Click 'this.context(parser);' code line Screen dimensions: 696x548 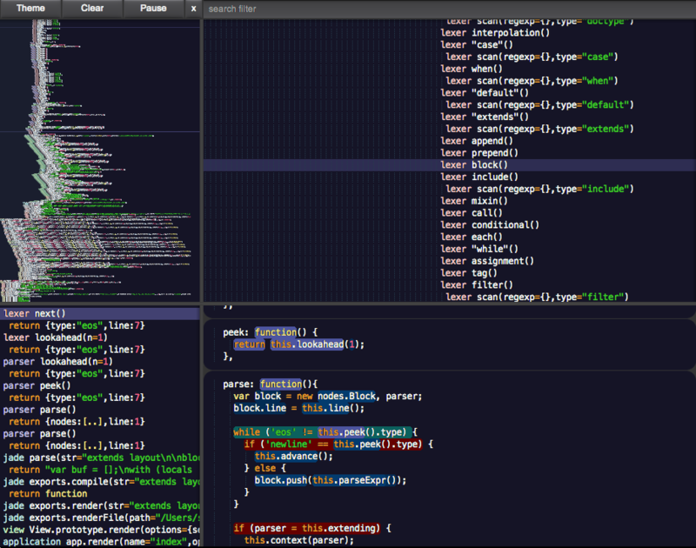[x=298, y=539]
